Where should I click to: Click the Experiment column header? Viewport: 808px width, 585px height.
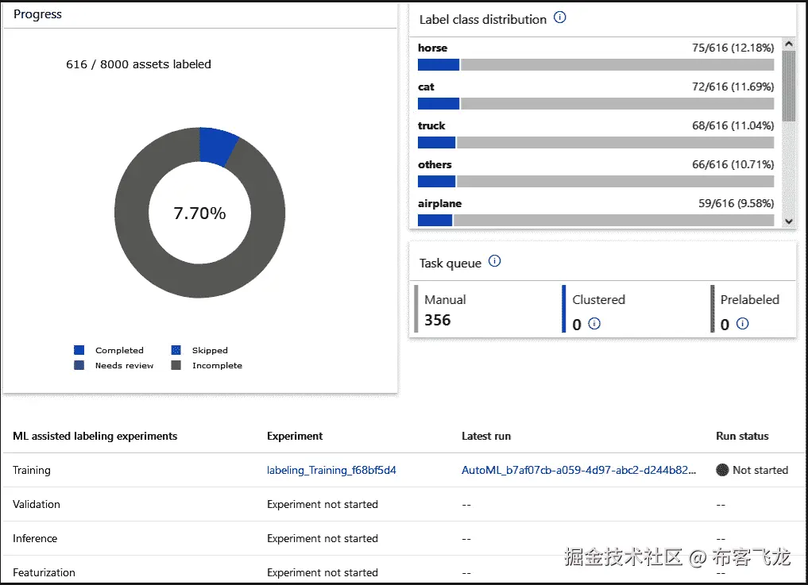(x=294, y=436)
